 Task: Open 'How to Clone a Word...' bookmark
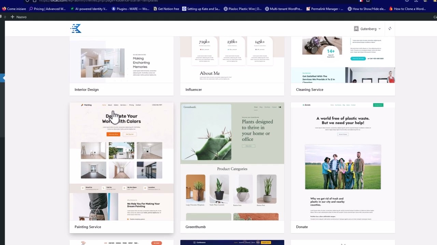tap(407, 9)
